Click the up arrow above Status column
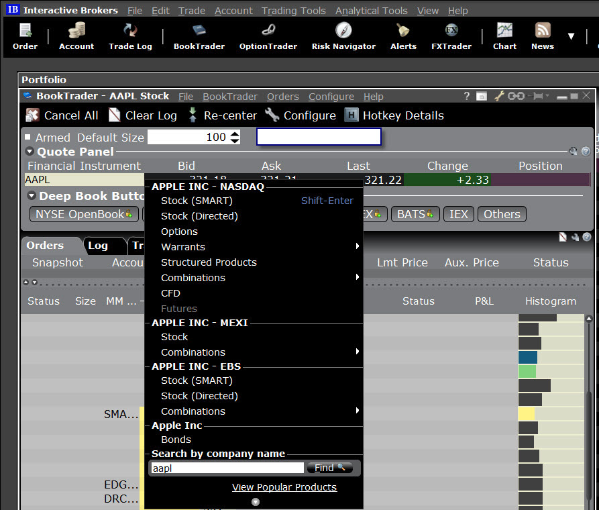Image resolution: width=599 pixels, height=510 pixels. coord(26,282)
